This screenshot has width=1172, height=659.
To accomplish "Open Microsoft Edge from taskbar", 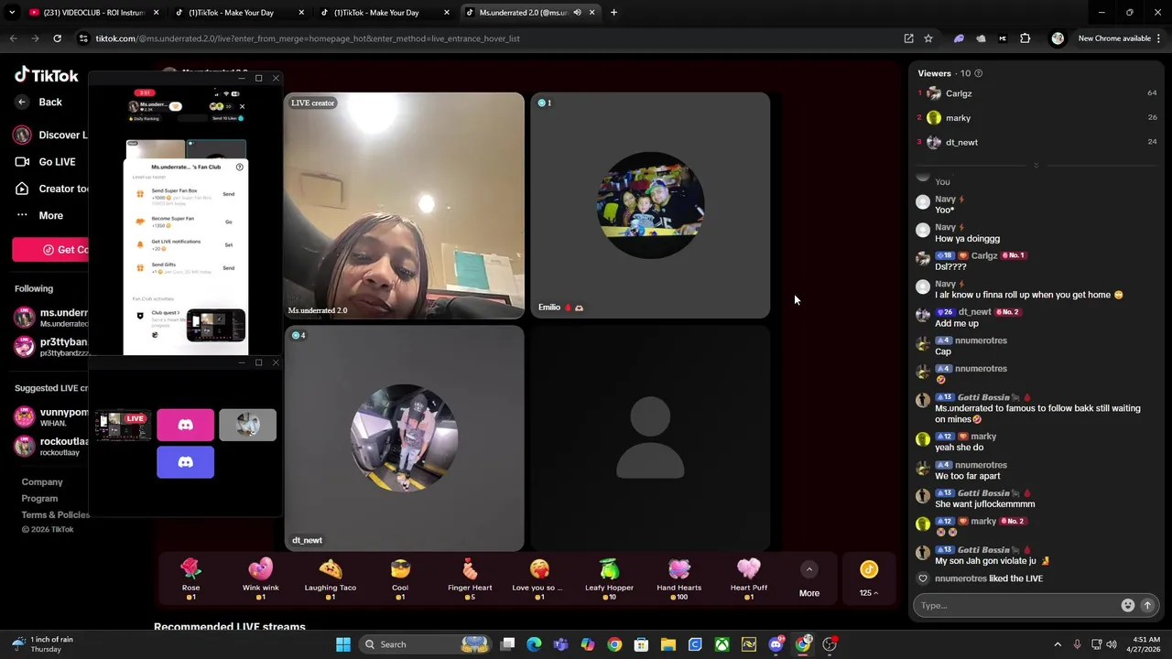I will pyautogui.click(x=534, y=644).
